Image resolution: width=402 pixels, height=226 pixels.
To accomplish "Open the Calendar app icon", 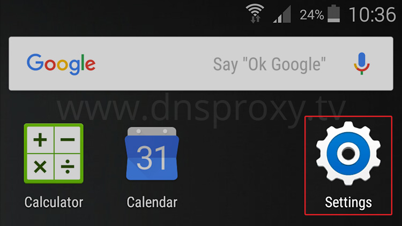I will pos(152,154).
